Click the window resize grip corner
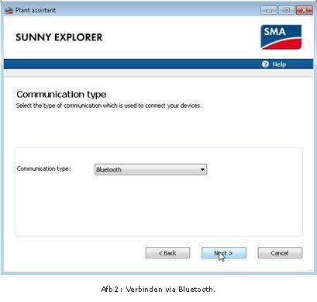 click(x=310, y=270)
